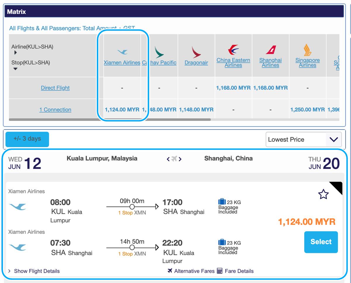Screen dimensions: 351x283
Task: Click the orange 1,124.00 MYR fare total
Action: (307, 222)
